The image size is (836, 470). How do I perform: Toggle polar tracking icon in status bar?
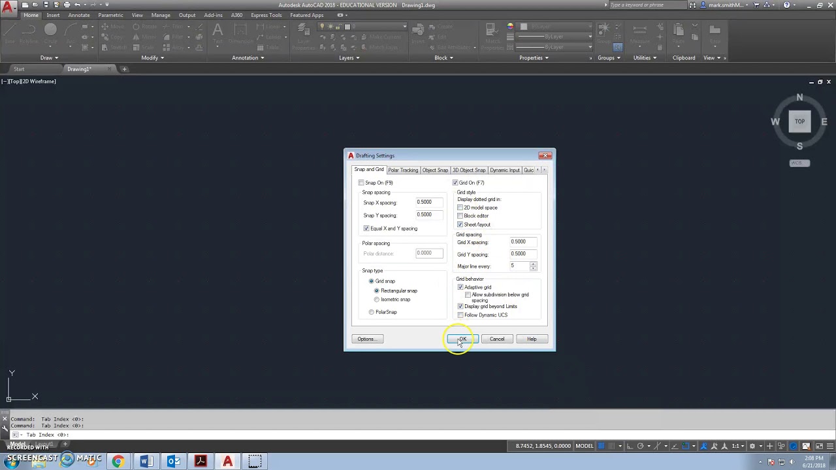[x=640, y=446]
